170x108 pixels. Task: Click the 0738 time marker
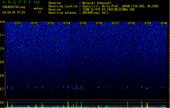point(132,23)
